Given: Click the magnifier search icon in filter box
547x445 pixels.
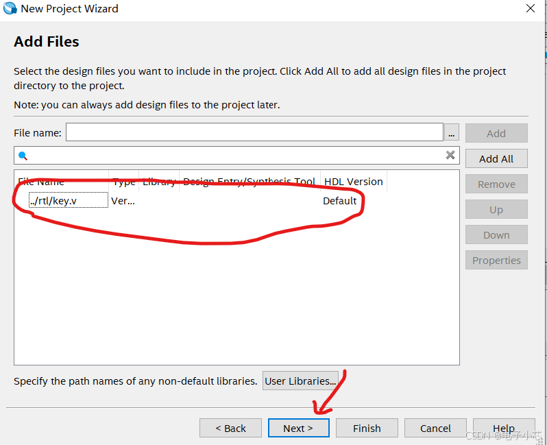Looking at the screenshot, I should point(23,156).
